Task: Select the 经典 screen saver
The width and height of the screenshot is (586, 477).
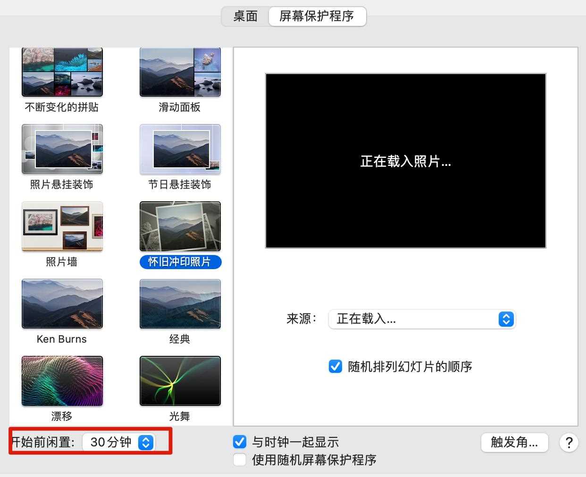Action: (x=180, y=304)
